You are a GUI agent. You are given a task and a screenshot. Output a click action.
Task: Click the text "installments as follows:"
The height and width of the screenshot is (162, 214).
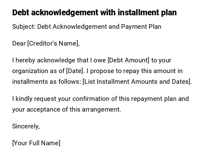[46, 82]
